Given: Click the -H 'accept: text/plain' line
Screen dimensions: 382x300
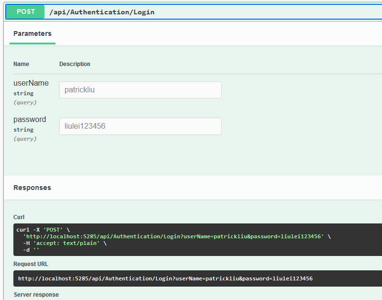Looking at the screenshot, I should coord(65,243).
